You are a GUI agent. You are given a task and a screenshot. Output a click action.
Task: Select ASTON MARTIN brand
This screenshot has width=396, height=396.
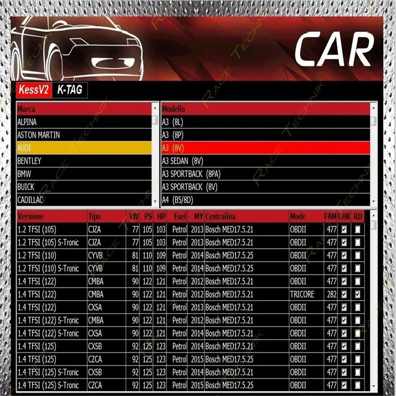tap(84, 135)
